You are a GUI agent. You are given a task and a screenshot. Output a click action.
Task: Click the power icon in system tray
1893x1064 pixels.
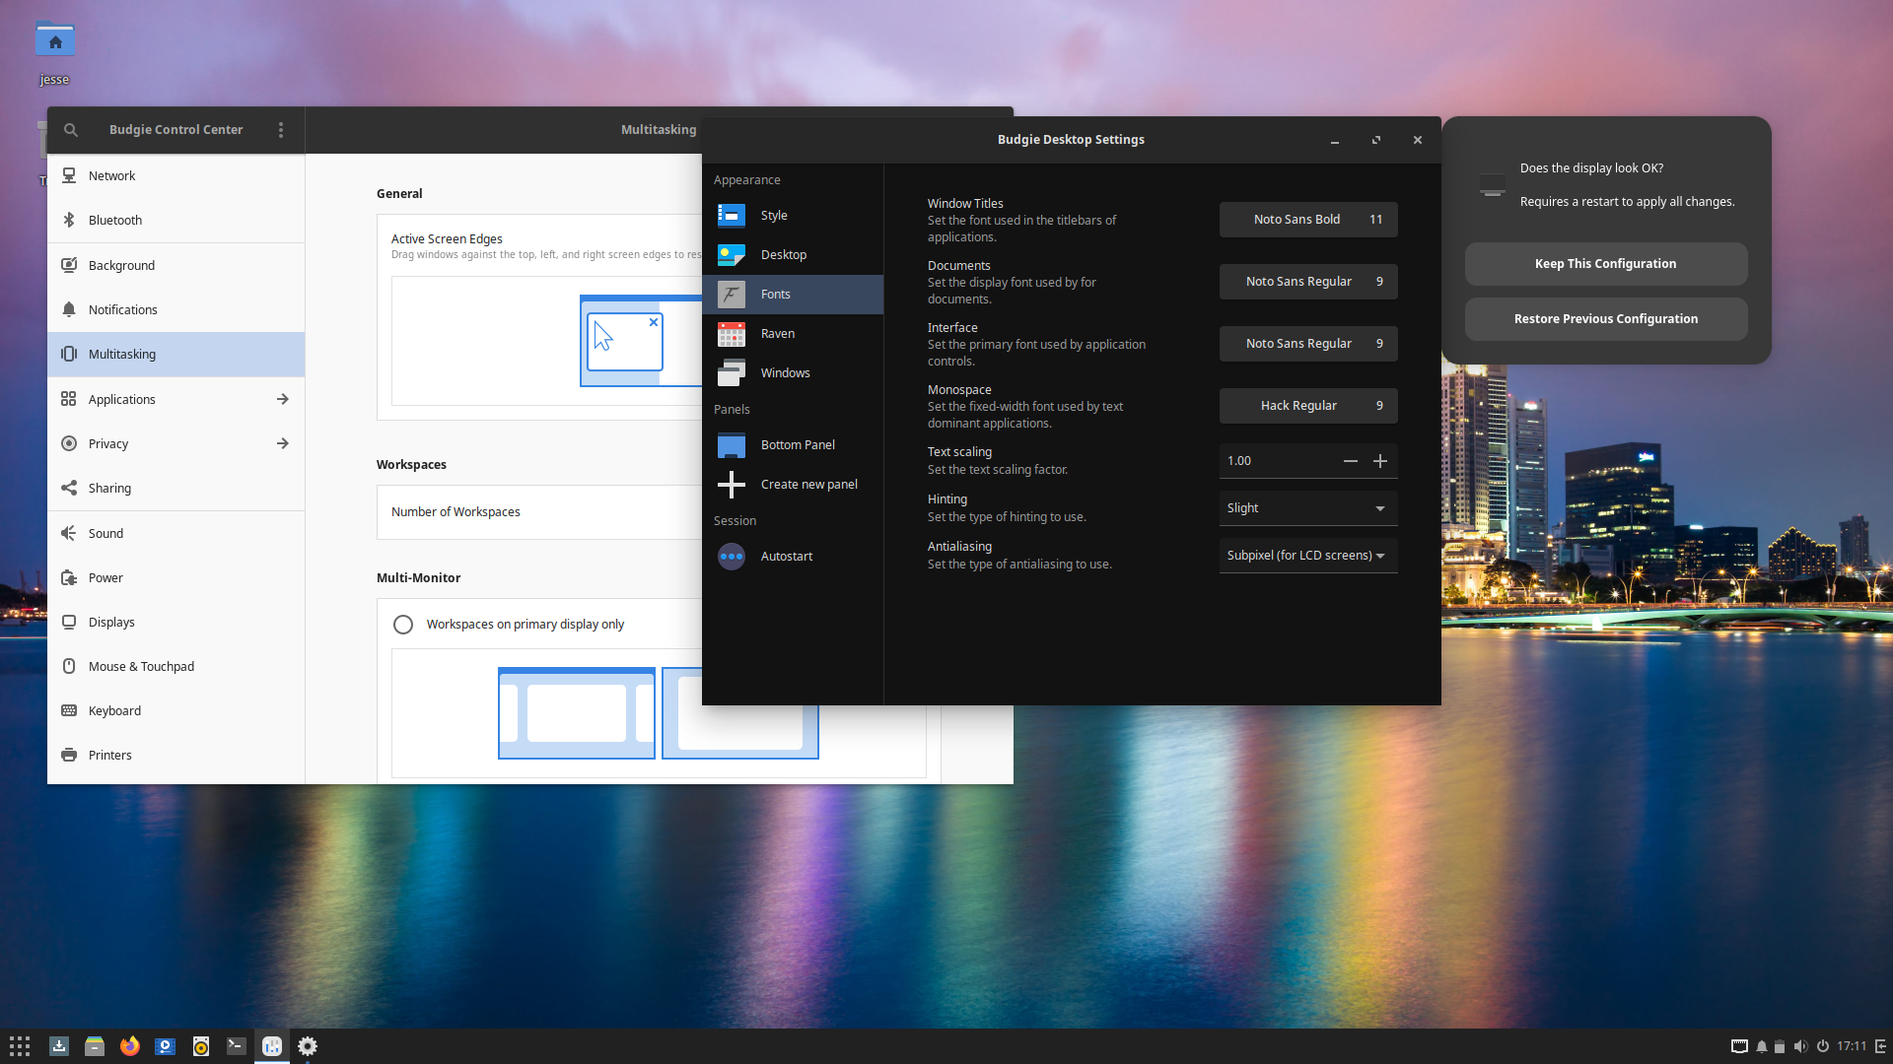tap(1822, 1046)
